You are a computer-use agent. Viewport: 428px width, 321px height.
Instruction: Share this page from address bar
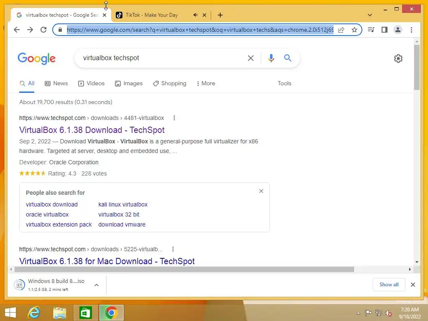coord(341,30)
